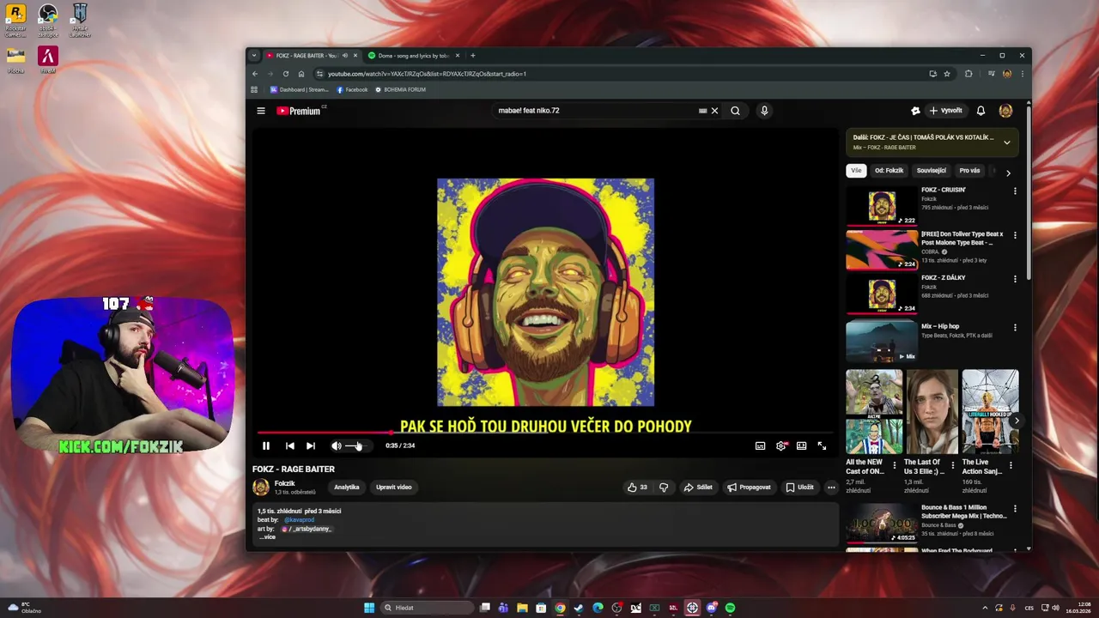Viewport: 1099px width, 618px height.
Task: Open Facebook bookmark in bookmarks bar
Action: [x=352, y=89]
